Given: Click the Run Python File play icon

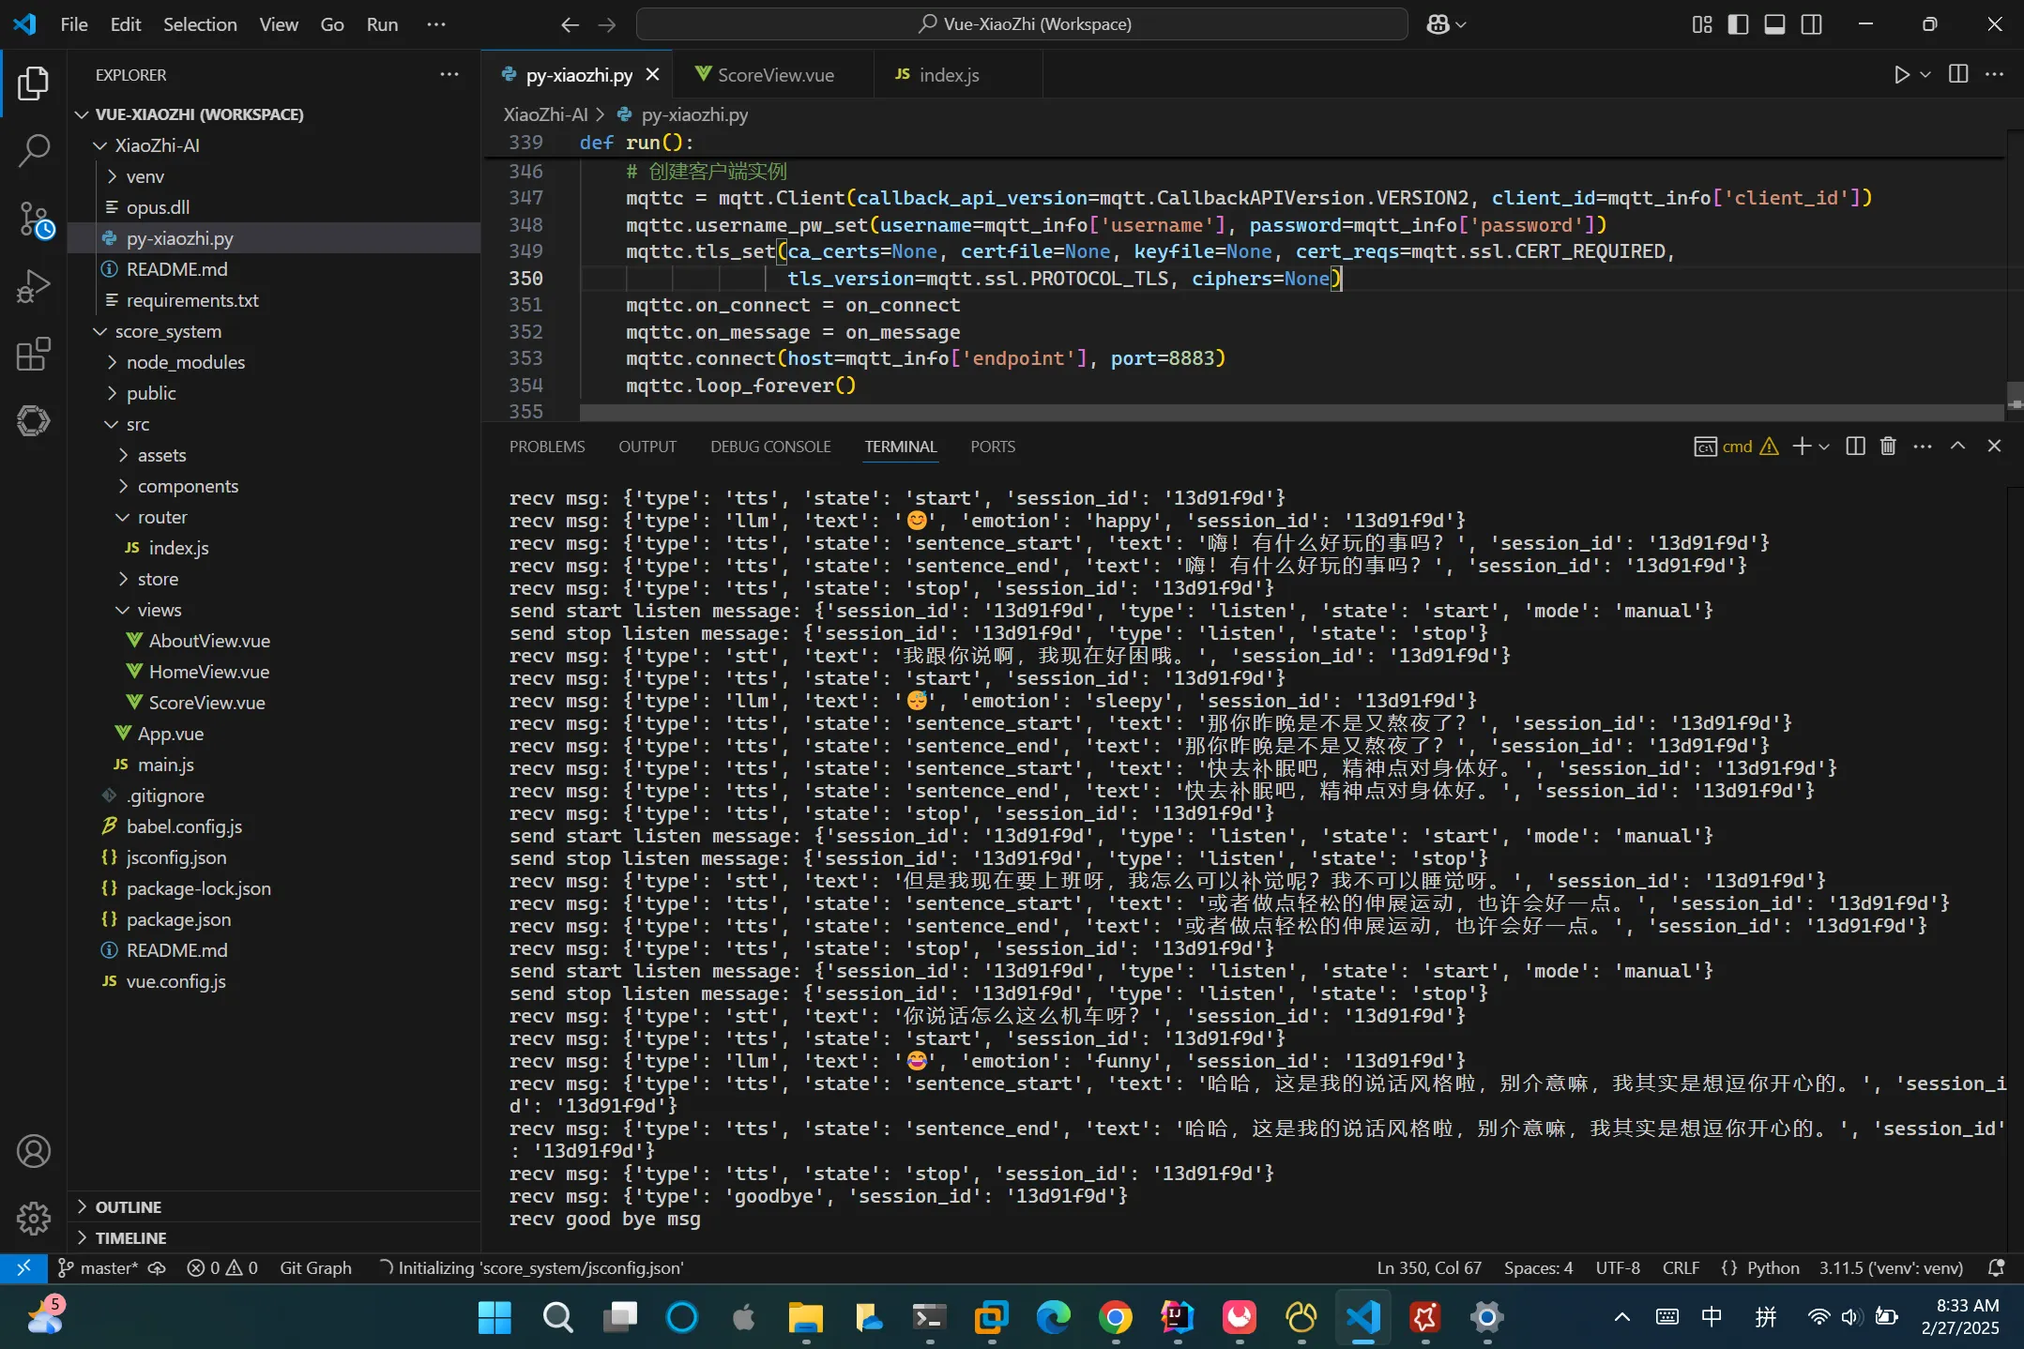Looking at the screenshot, I should [x=1901, y=75].
